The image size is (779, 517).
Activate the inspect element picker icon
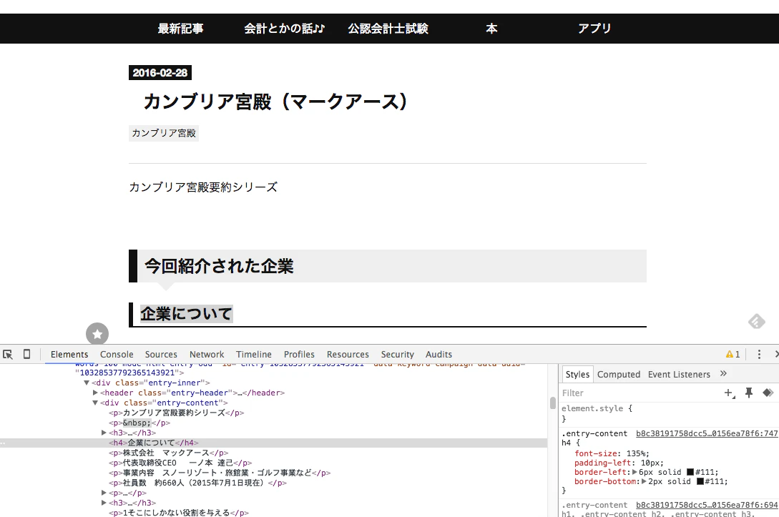click(x=7, y=354)
